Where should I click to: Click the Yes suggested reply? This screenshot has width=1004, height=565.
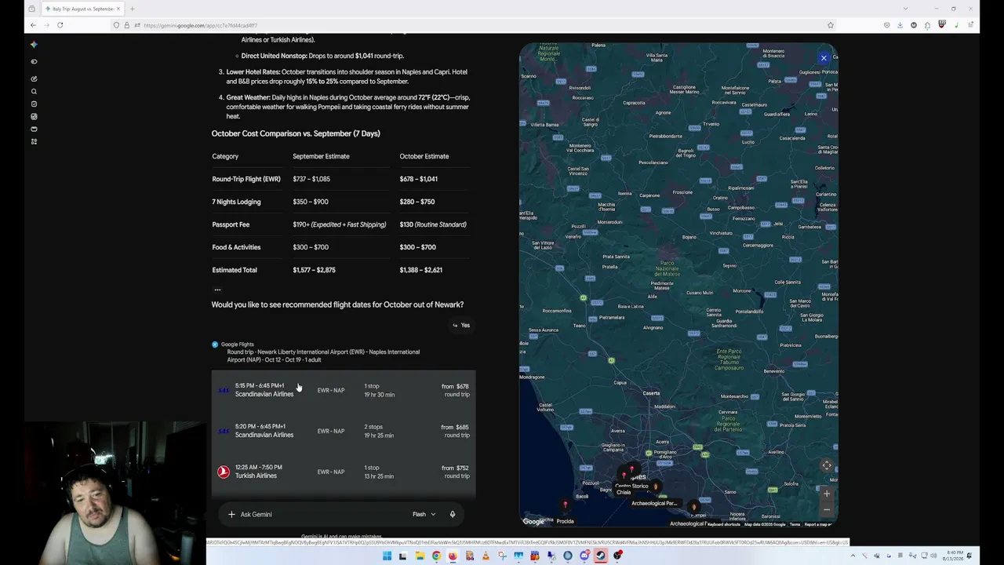tap(461, 325)
